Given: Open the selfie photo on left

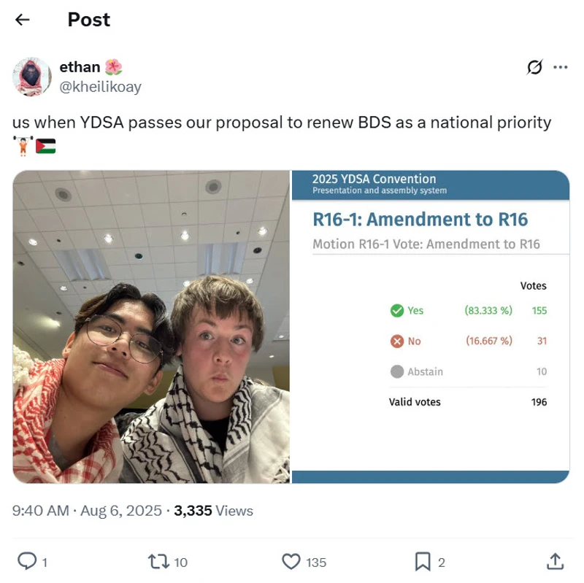Looking at the screenshot, I should (x=151, y=327).
